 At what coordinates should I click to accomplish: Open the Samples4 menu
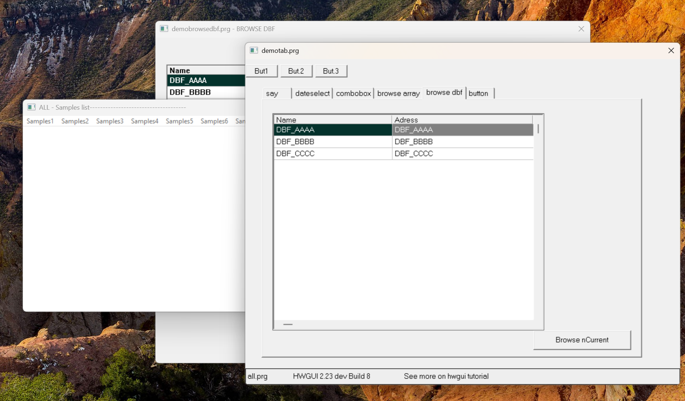pyautogui.click(x=145, y=121)
